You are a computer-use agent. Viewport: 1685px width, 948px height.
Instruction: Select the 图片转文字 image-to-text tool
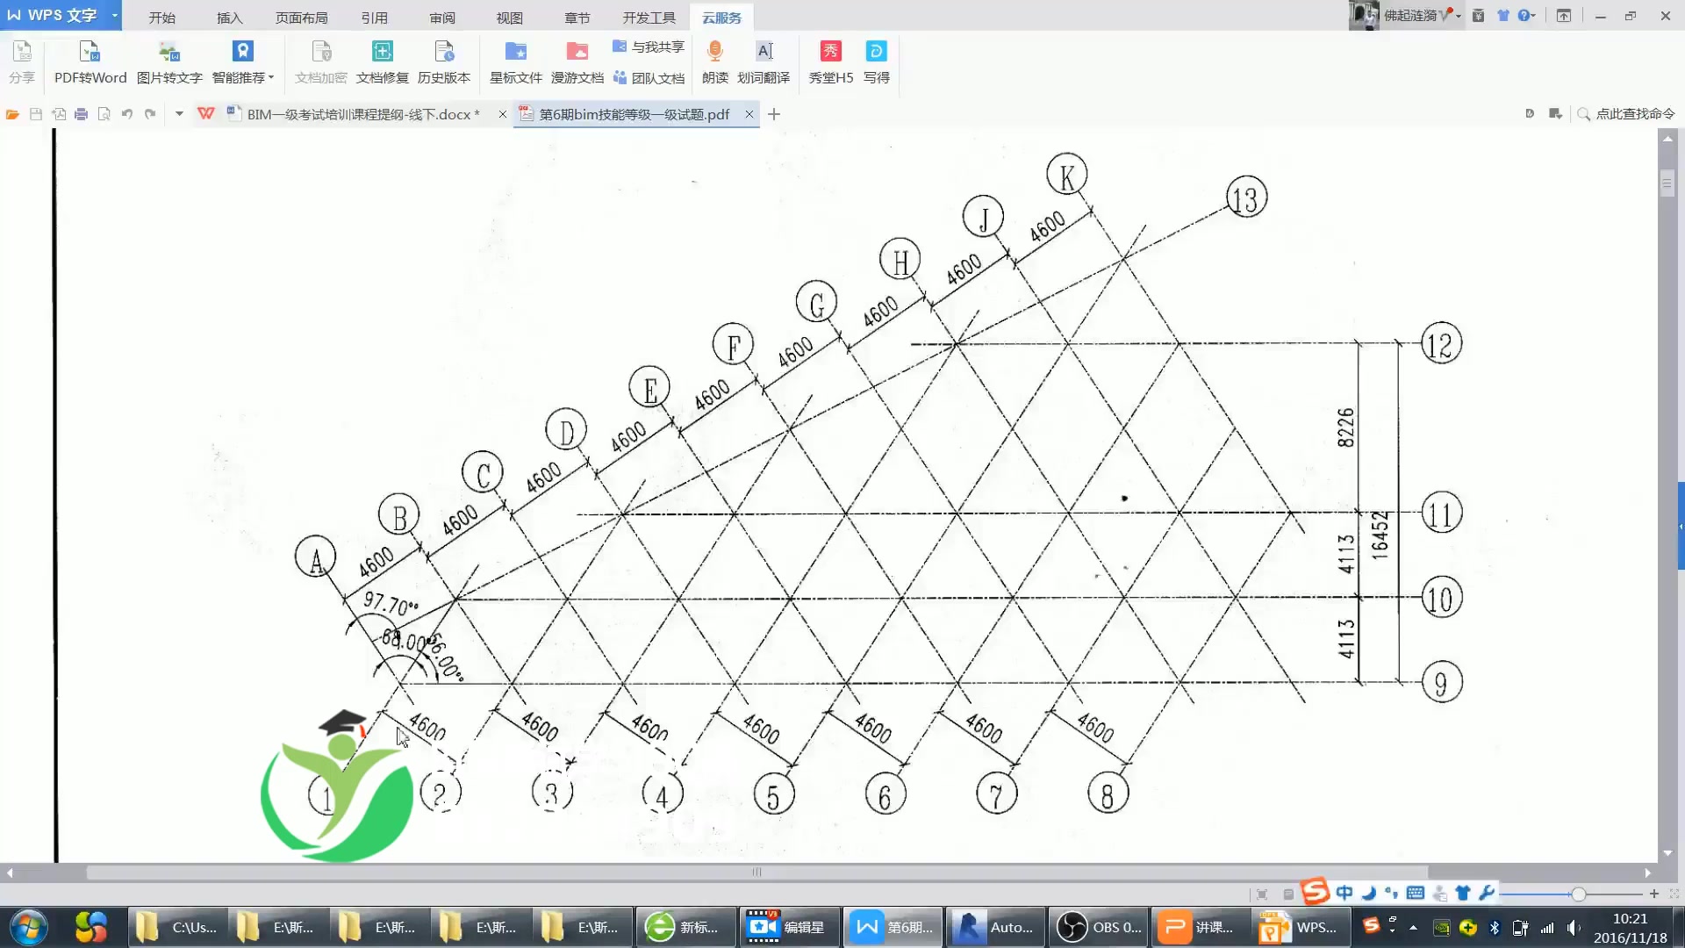tap(169, 61)
